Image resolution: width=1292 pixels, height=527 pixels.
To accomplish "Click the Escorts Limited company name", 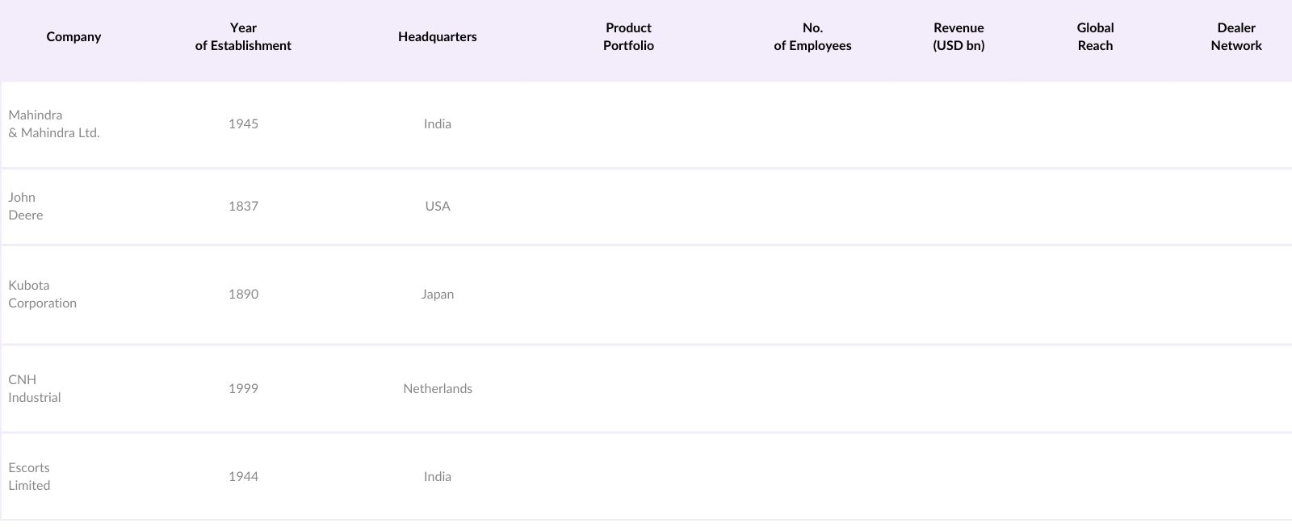I will (x=29, y=477).
